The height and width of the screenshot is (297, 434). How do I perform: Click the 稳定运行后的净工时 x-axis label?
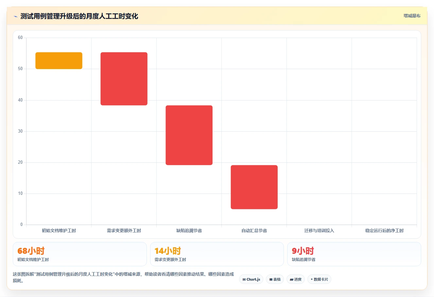click(x=384, y=231)
